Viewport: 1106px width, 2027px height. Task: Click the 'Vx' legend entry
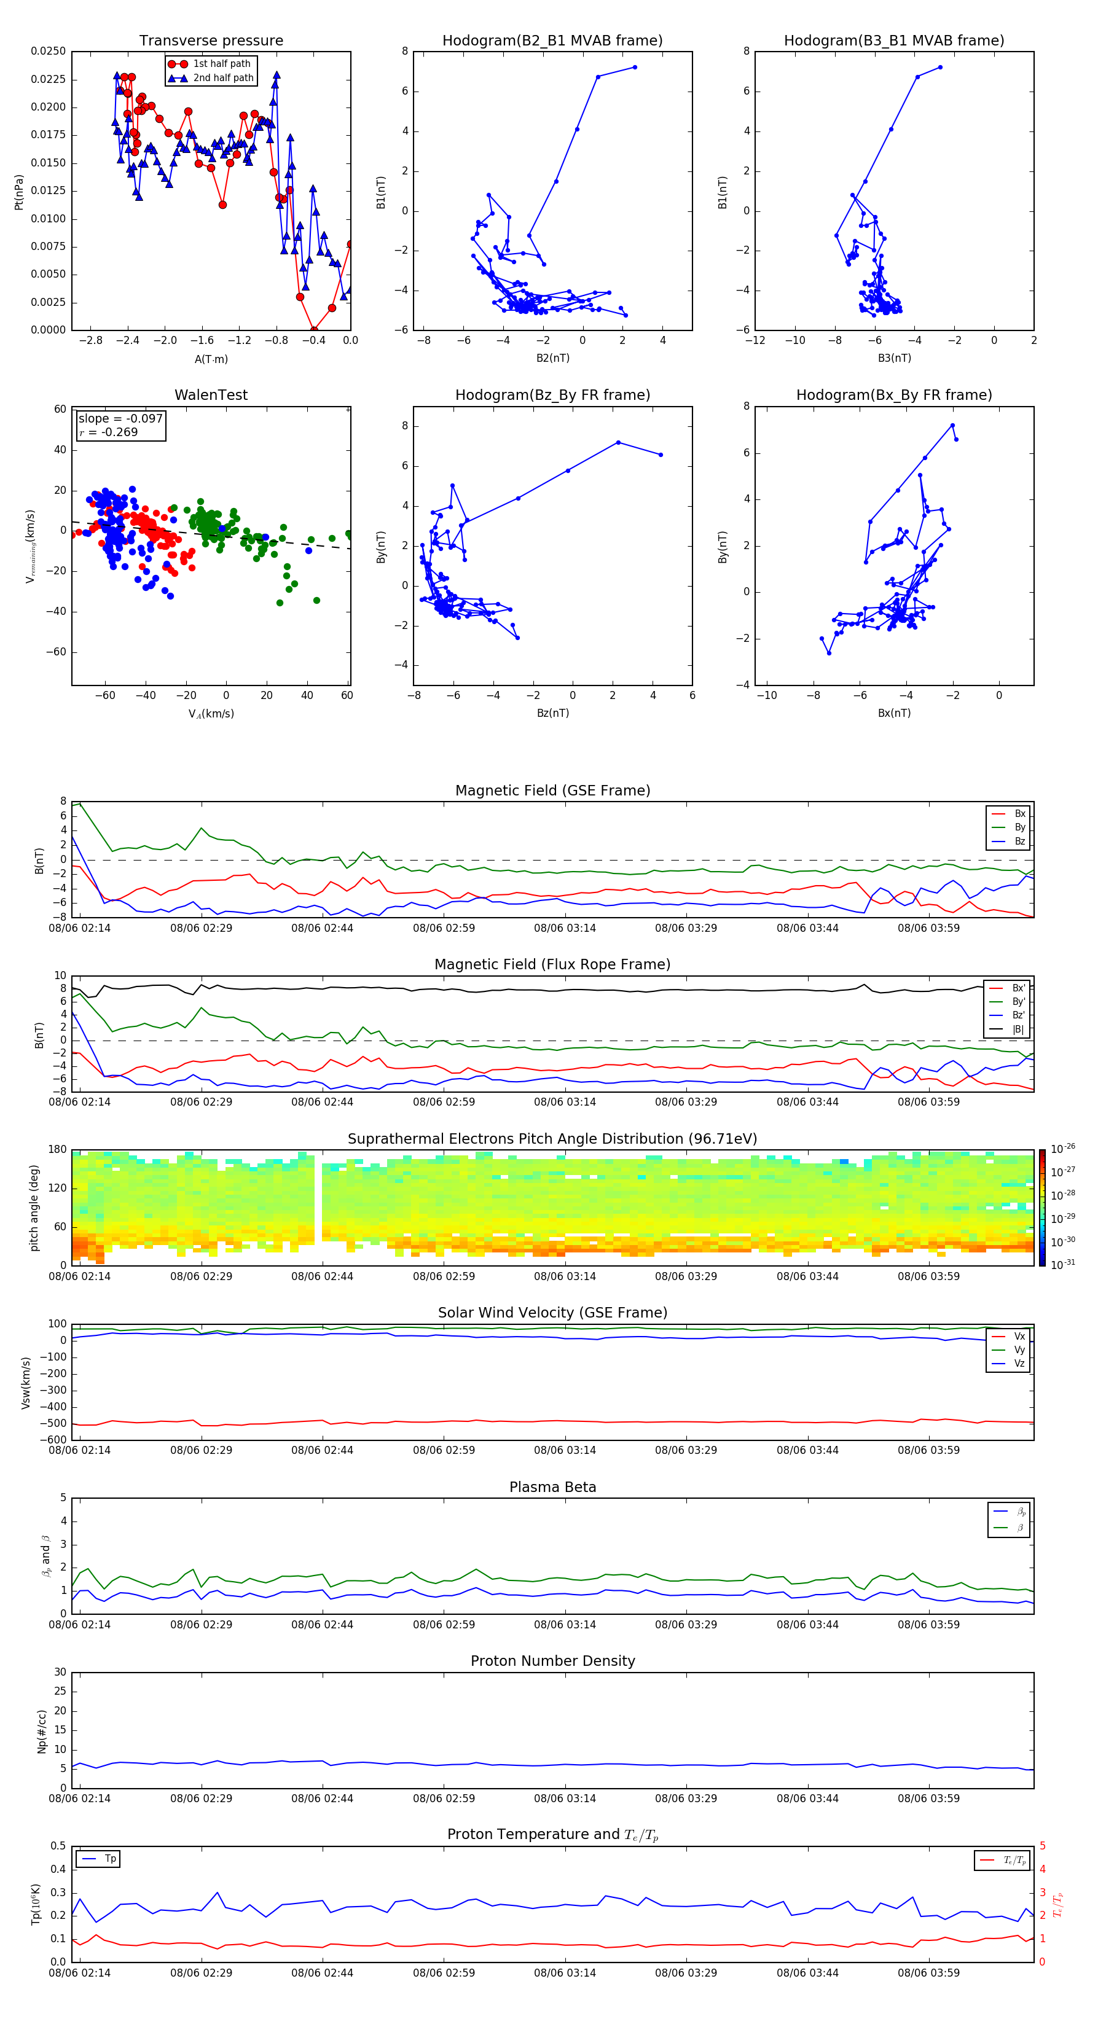pyautogui.click(x=1009, y=1336)
